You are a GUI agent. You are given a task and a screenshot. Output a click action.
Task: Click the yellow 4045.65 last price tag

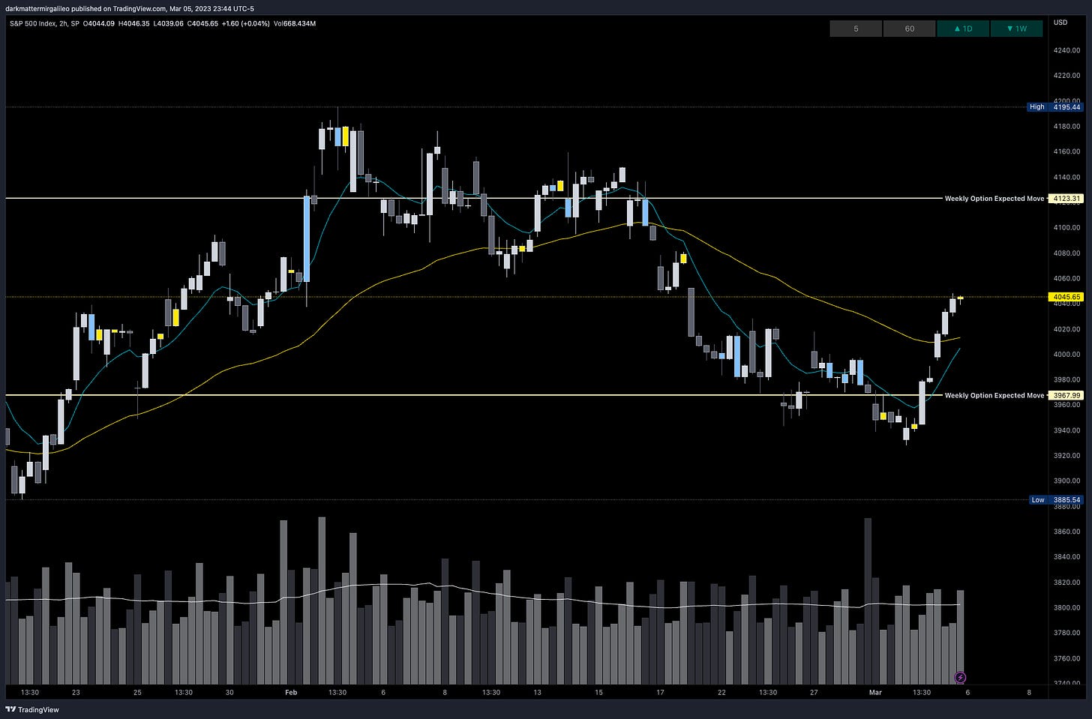(x=1066, y=297)
